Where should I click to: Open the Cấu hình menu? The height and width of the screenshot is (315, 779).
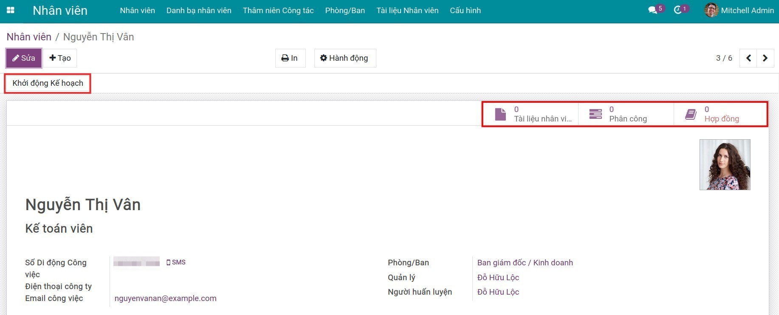click(x=465, y=10)
